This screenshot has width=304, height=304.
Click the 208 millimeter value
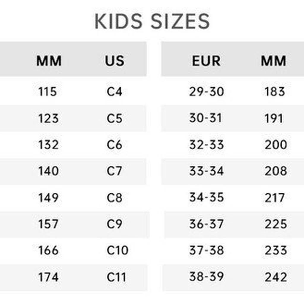[x=276, y=171]
